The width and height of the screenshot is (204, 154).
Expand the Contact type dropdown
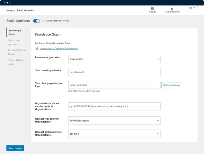[x=114, y=121]
